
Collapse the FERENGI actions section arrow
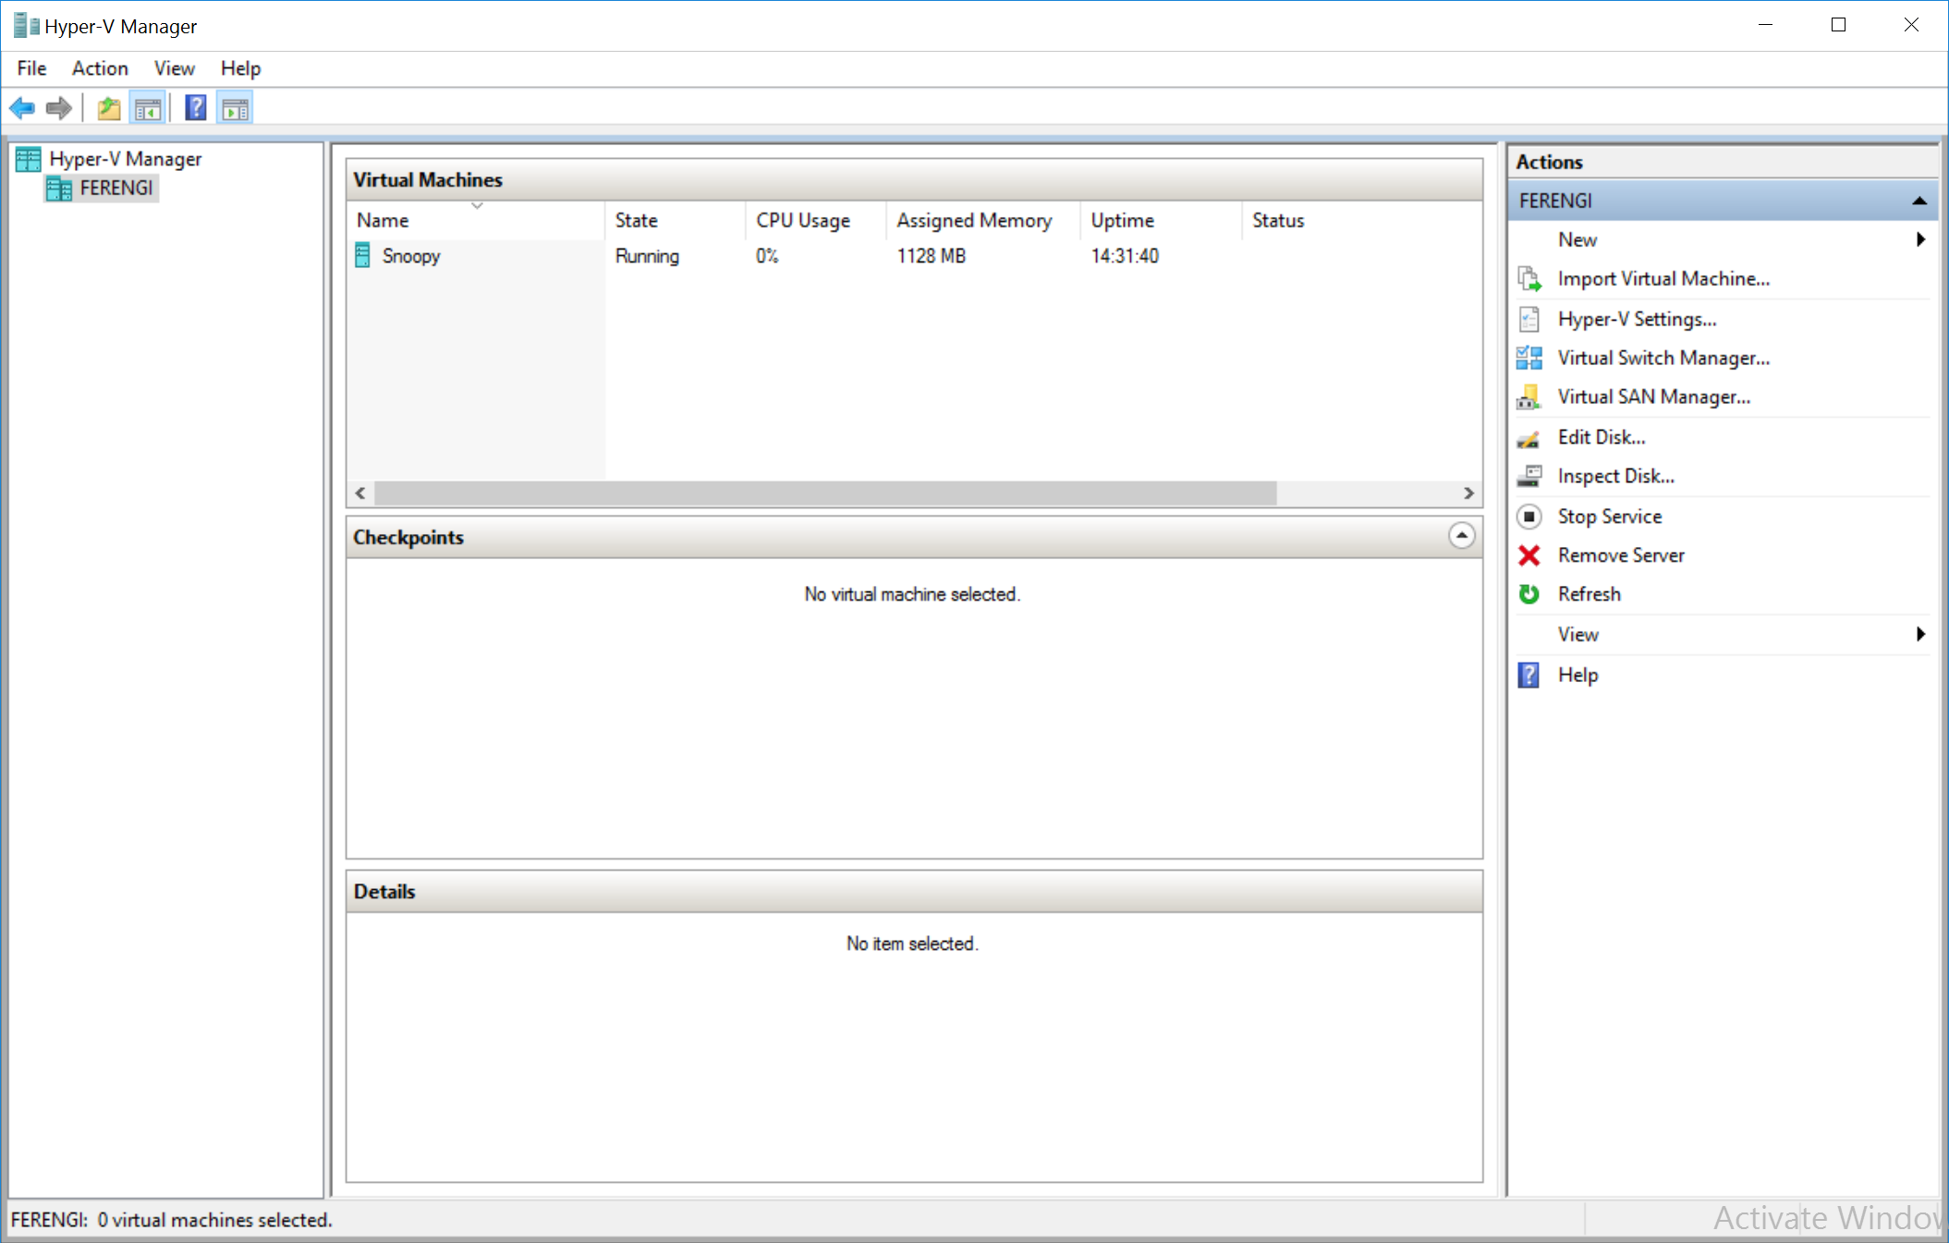click(x=1919, y=201)
